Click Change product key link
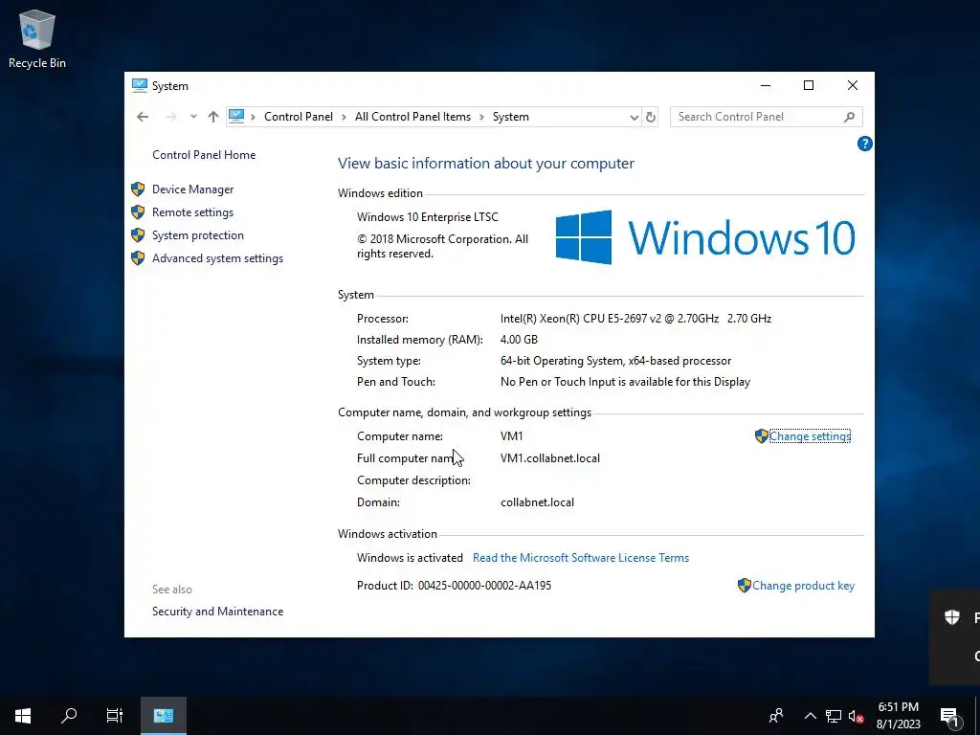 (803, 586)
